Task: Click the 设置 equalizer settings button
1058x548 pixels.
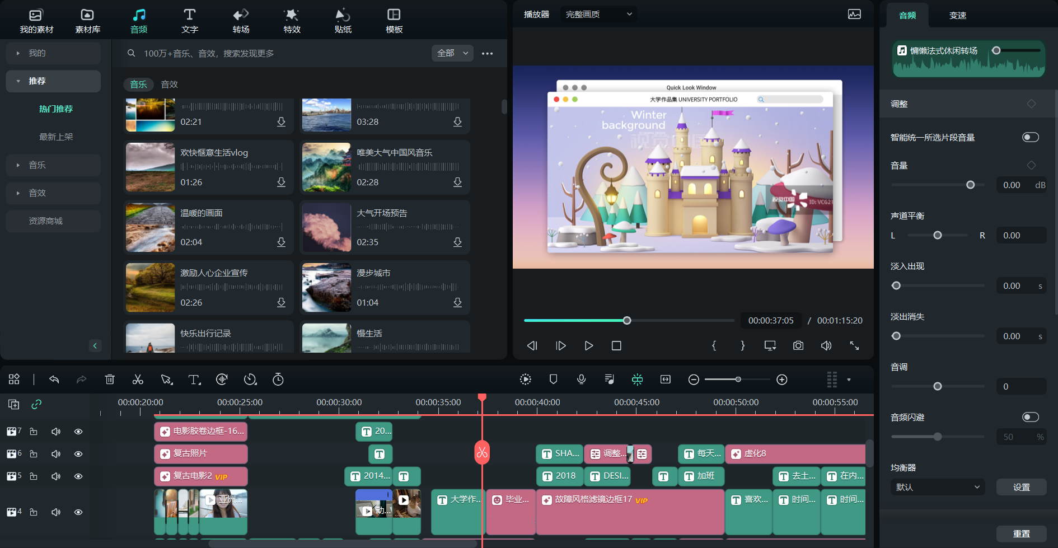Action: tap(1021, 487)
